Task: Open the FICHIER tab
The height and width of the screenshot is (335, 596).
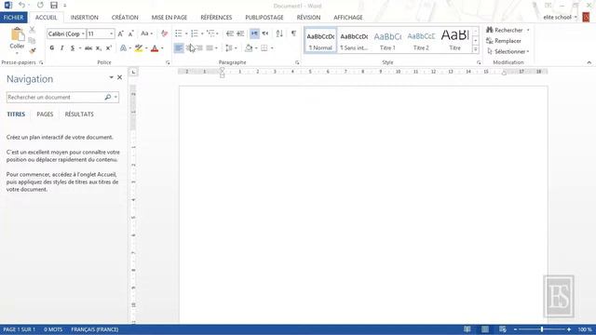Action: pos(14,18)
